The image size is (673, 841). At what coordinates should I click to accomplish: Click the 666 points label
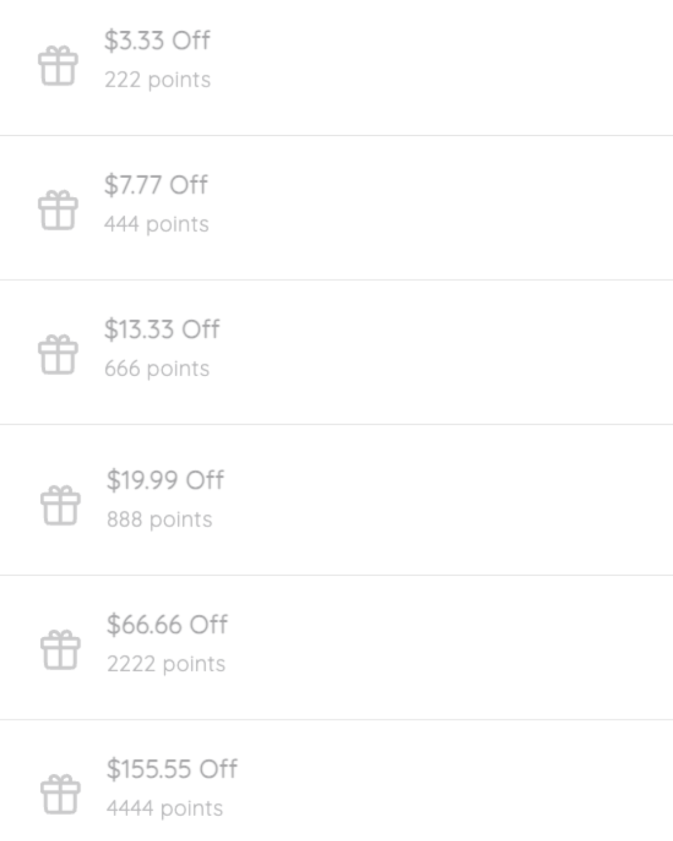coord(157,369)
